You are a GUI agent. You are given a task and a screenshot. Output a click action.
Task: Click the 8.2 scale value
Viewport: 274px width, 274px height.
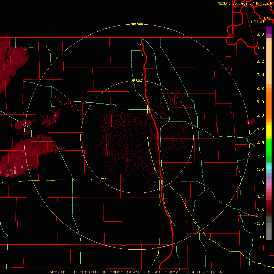click(260, 61)
